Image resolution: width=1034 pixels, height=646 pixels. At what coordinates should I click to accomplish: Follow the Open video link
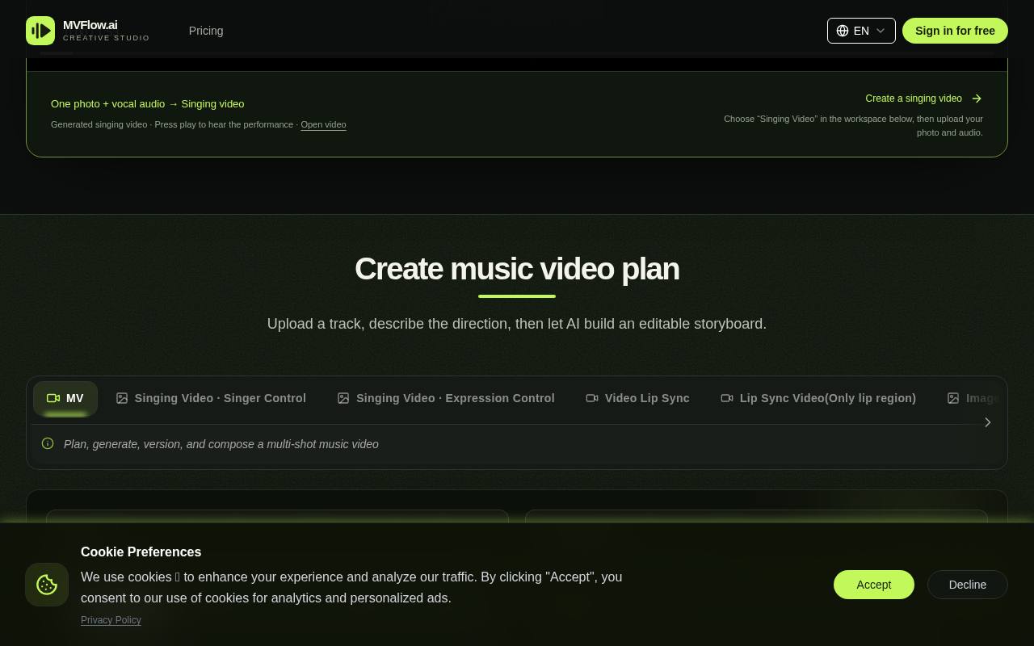click(323, 124)
